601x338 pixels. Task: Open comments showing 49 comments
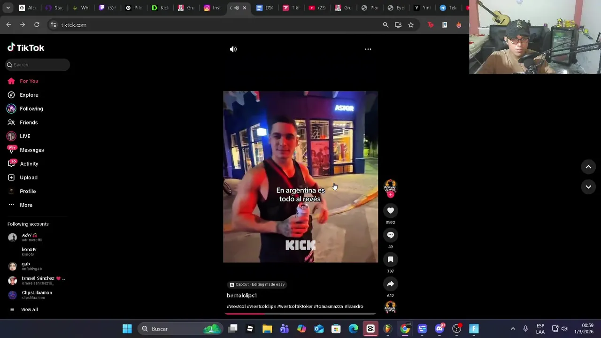pos(390,235)
